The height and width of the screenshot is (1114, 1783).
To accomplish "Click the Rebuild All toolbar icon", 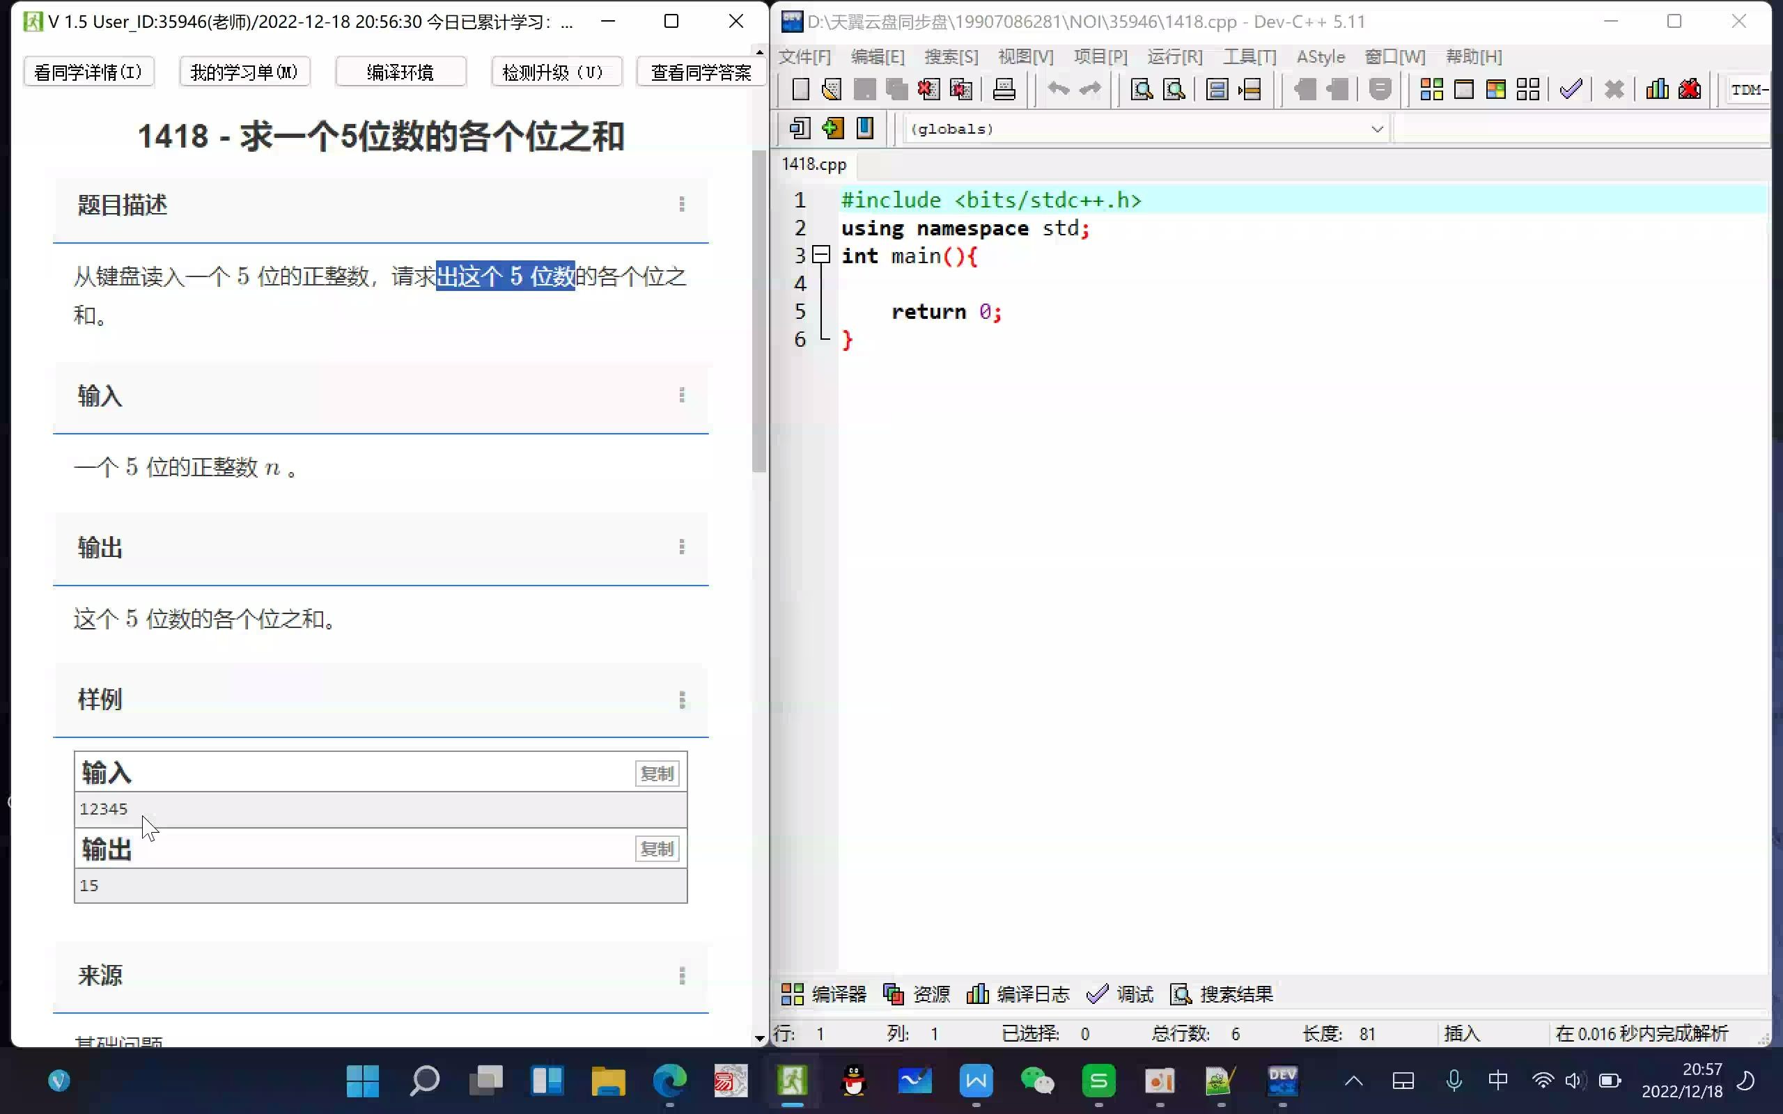I will tap(1528, 90).
